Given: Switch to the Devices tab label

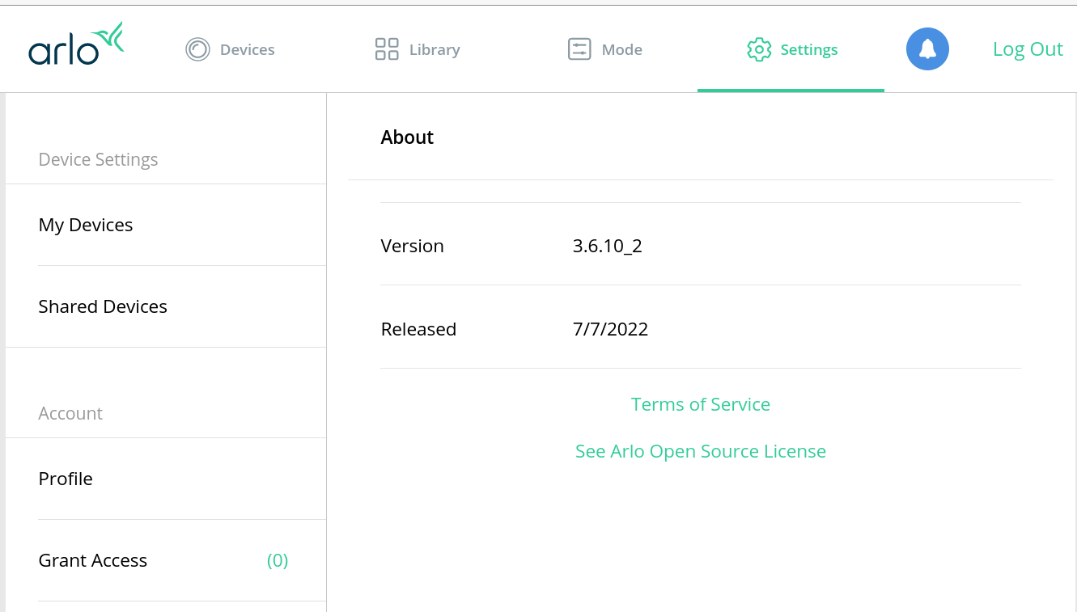Looking at the screenshot, I should (x=247, y=49).
